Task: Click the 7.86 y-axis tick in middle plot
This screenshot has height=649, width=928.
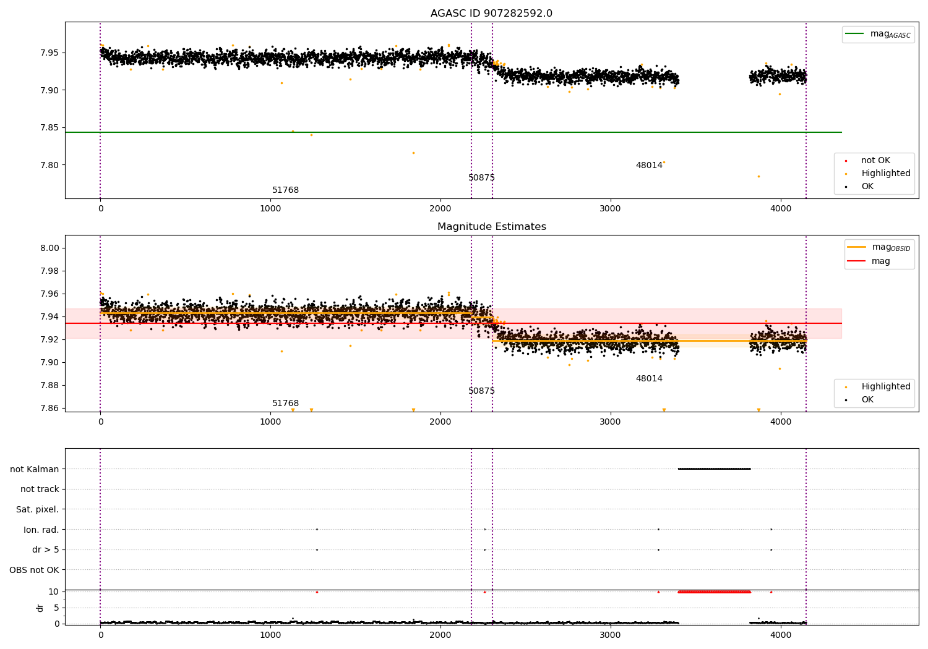Action: pos(50,408)
